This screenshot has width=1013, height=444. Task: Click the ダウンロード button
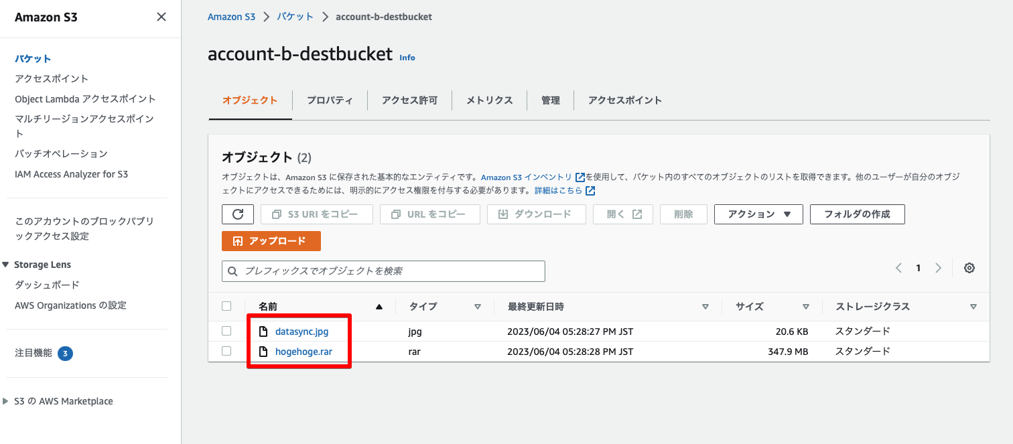coord(536,214)
